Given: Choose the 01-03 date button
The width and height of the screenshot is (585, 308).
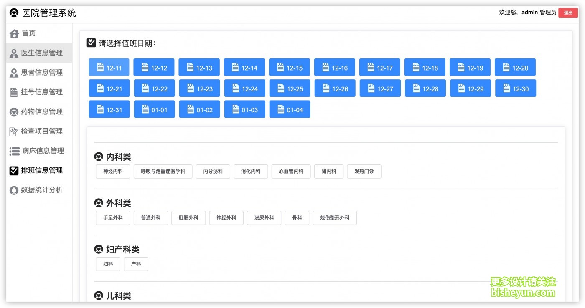Looking at the screenshot, I should (x=244, y=109).
